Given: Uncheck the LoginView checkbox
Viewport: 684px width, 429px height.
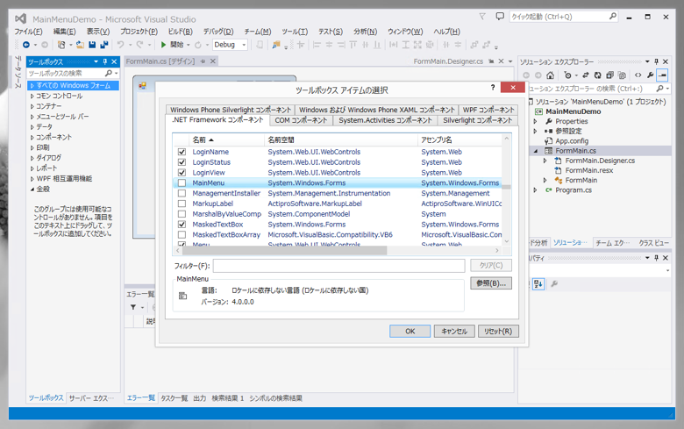Looking at the screenshot, I should click(x=182, y=172).
